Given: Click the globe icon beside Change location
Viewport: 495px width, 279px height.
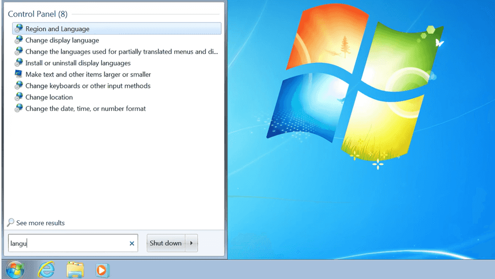Looking at the screenshot, I should tap(19, 97).
